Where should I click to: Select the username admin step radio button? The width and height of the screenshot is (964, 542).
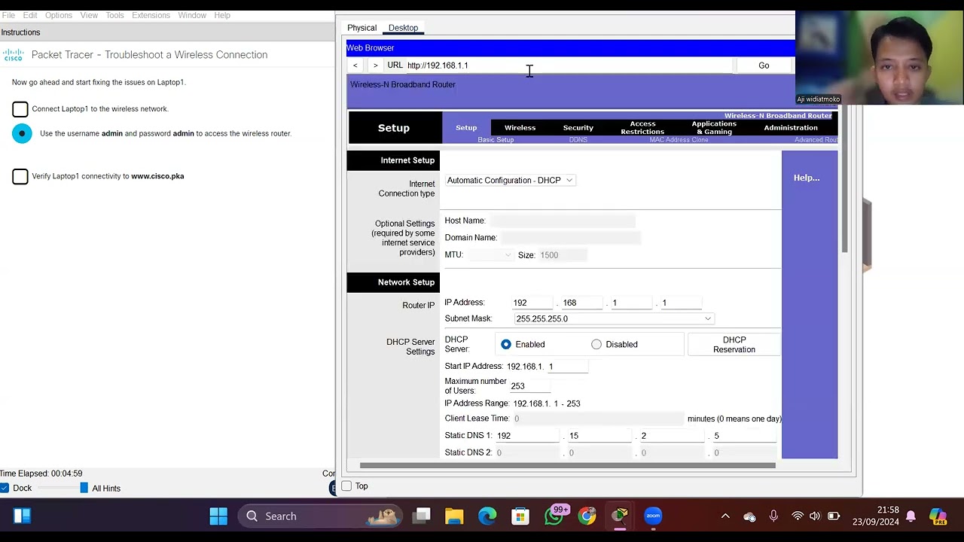[22, 133]
